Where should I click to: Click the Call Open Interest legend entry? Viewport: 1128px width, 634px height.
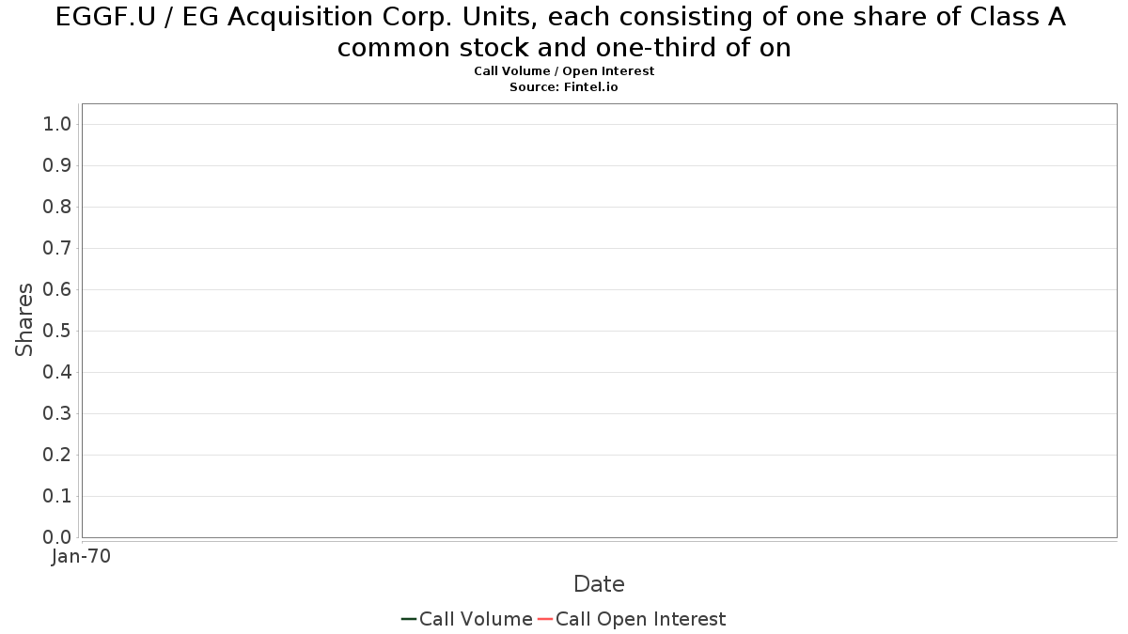(x=632, y=619)
